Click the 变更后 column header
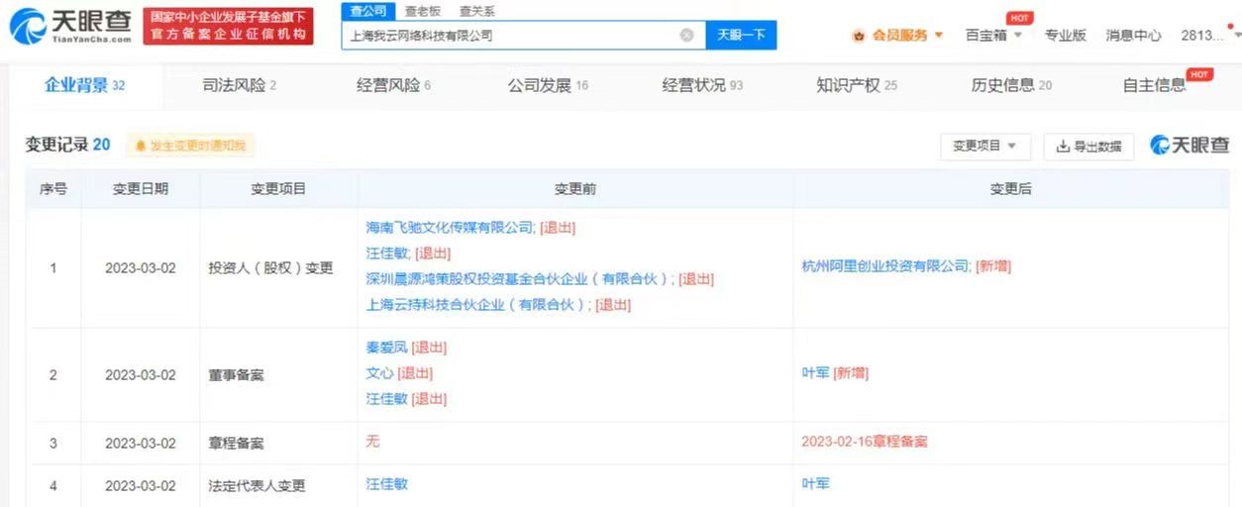The height and width of the screenshot is (507, 1242). coord(1010,188)
